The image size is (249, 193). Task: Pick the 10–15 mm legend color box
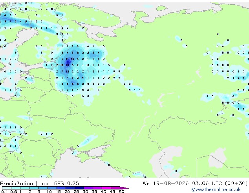pyautogui.click(x=52, y=188)
